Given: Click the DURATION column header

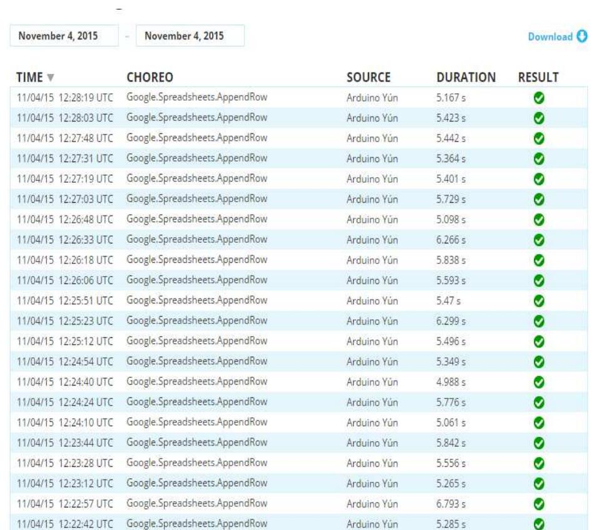Looking at the screenshot, I should pos(466,78).
